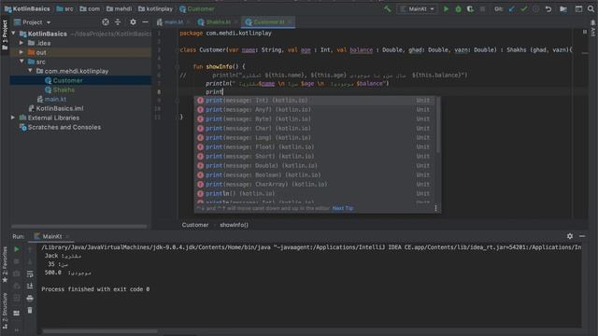Click the Project tree horizontal scrollbar
The image size is (598, 336).
pyautogui.click(x=79, y=226)
